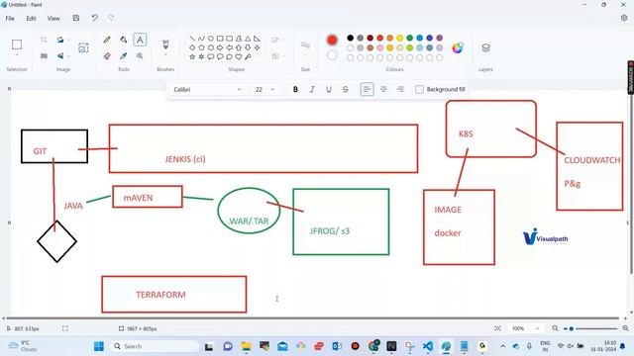Center align the text
This screenshot has height=356, width=634.
click(x=383, y=89)
